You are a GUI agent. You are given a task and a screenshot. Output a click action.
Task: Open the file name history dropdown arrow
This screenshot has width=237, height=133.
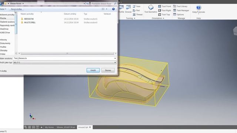pos(115,58)
